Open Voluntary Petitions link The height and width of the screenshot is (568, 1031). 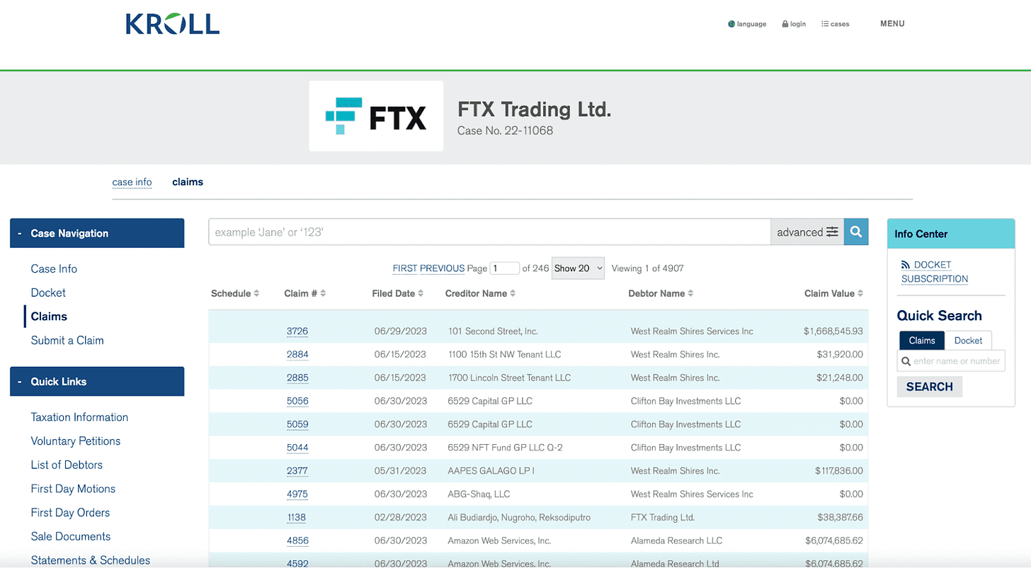76,441
